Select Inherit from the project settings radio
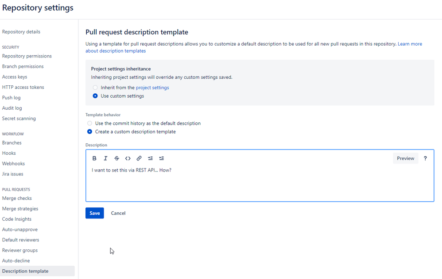This screenshot has height=279, width=442. (95, 88)
